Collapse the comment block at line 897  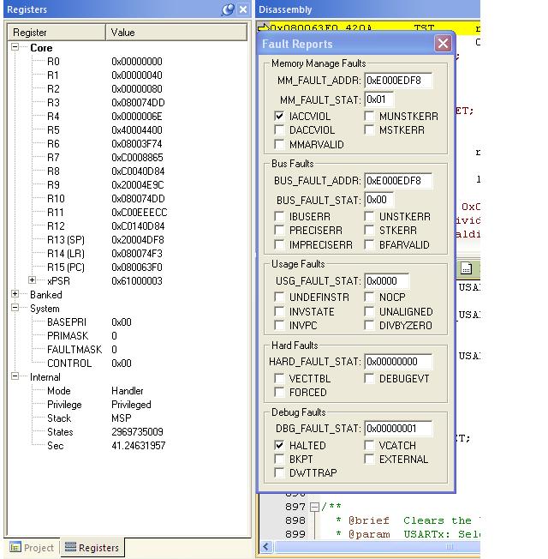pyautogui.click(x=314, y=507)
